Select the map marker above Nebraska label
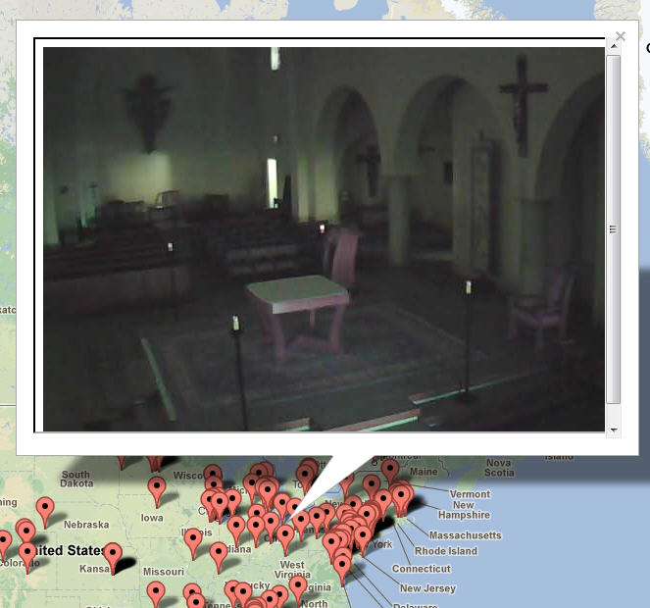This screenshot has height=608, width=650. (45, 509)
